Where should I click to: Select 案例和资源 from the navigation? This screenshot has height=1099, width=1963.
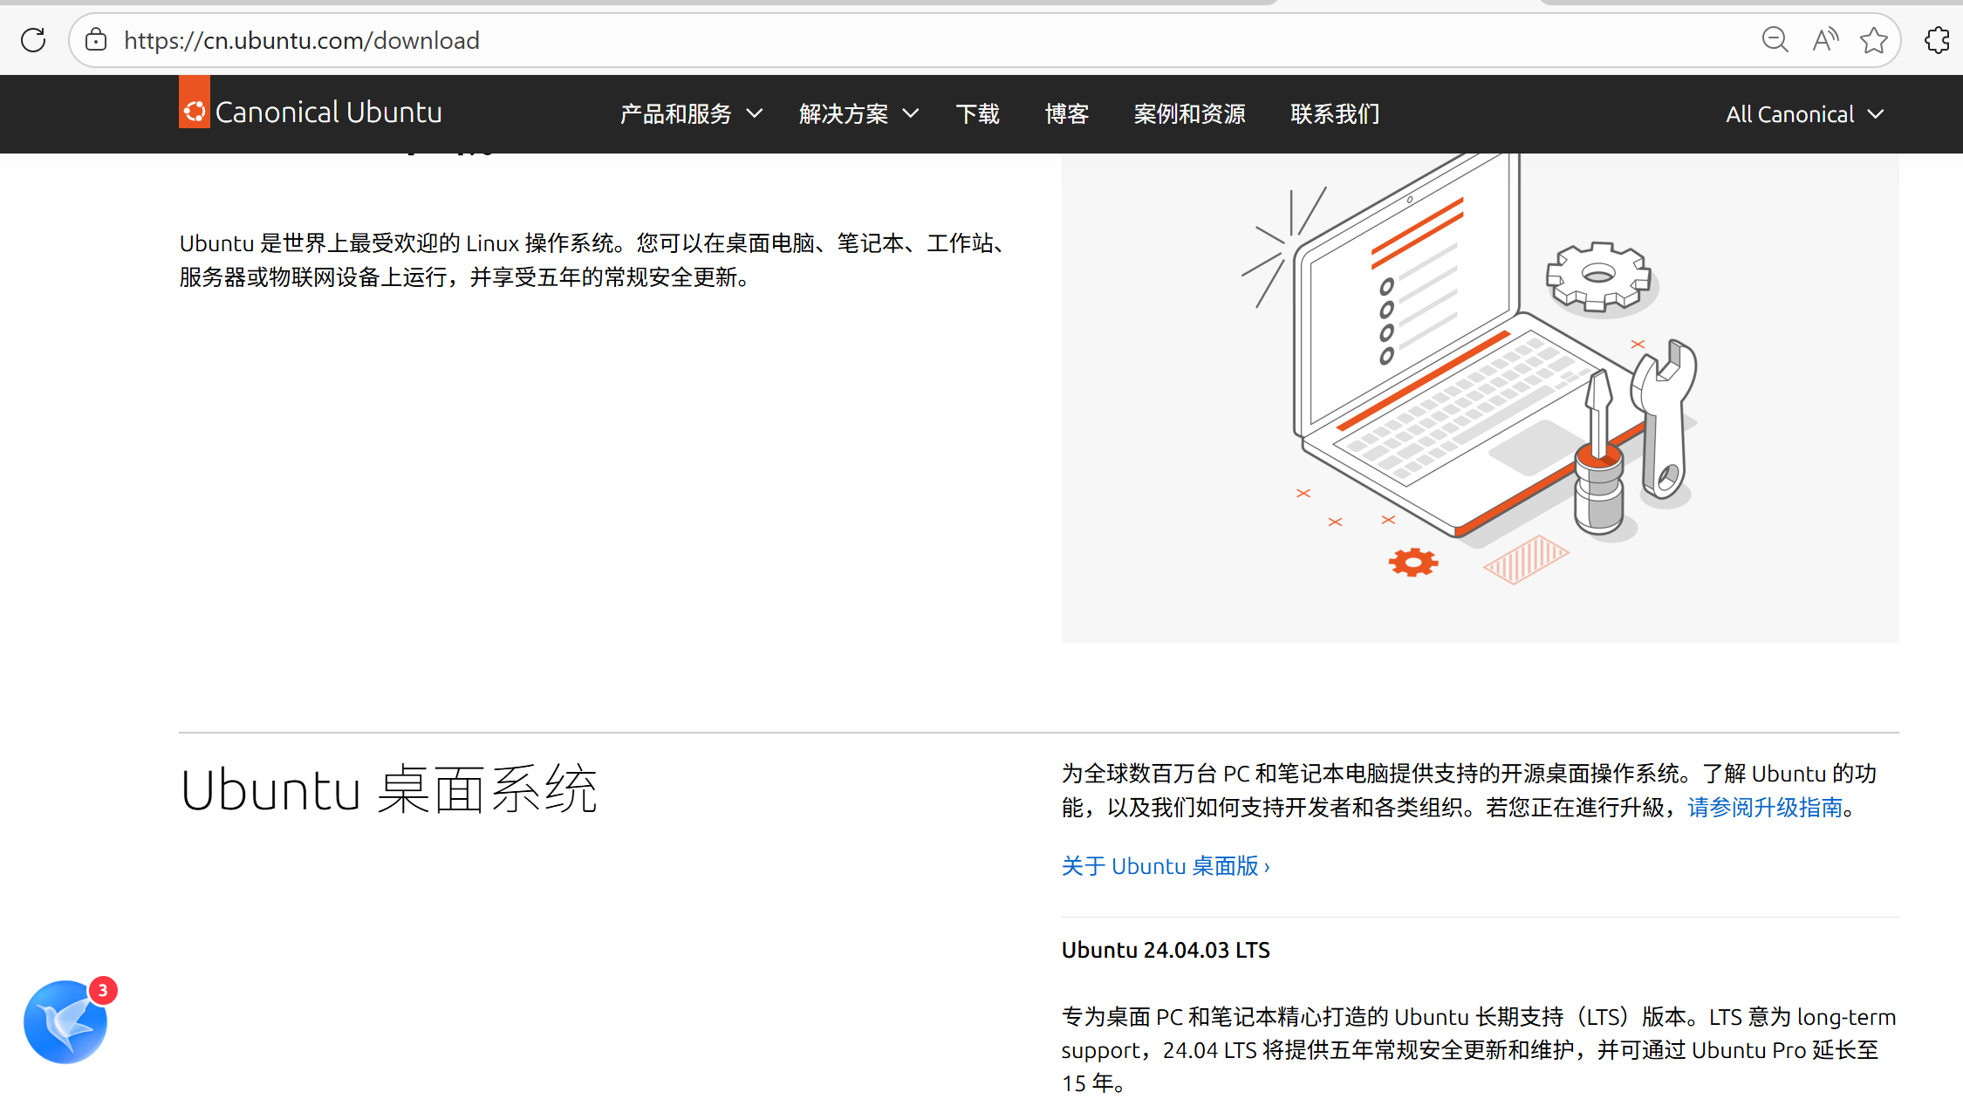click(x=1189, y=113)
